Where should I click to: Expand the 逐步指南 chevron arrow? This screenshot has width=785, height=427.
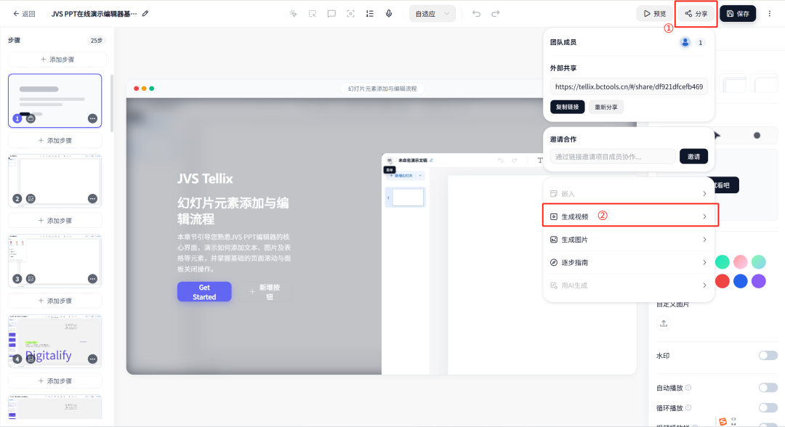point(704,262)
